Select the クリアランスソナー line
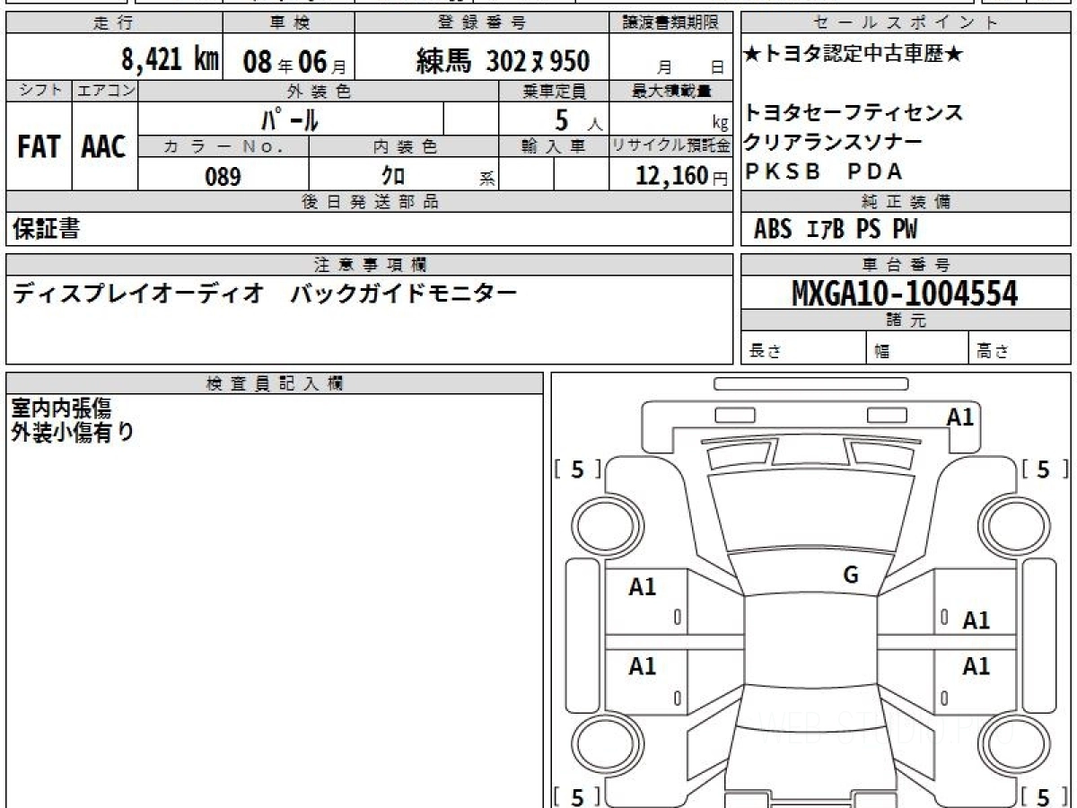 point(834,142)
